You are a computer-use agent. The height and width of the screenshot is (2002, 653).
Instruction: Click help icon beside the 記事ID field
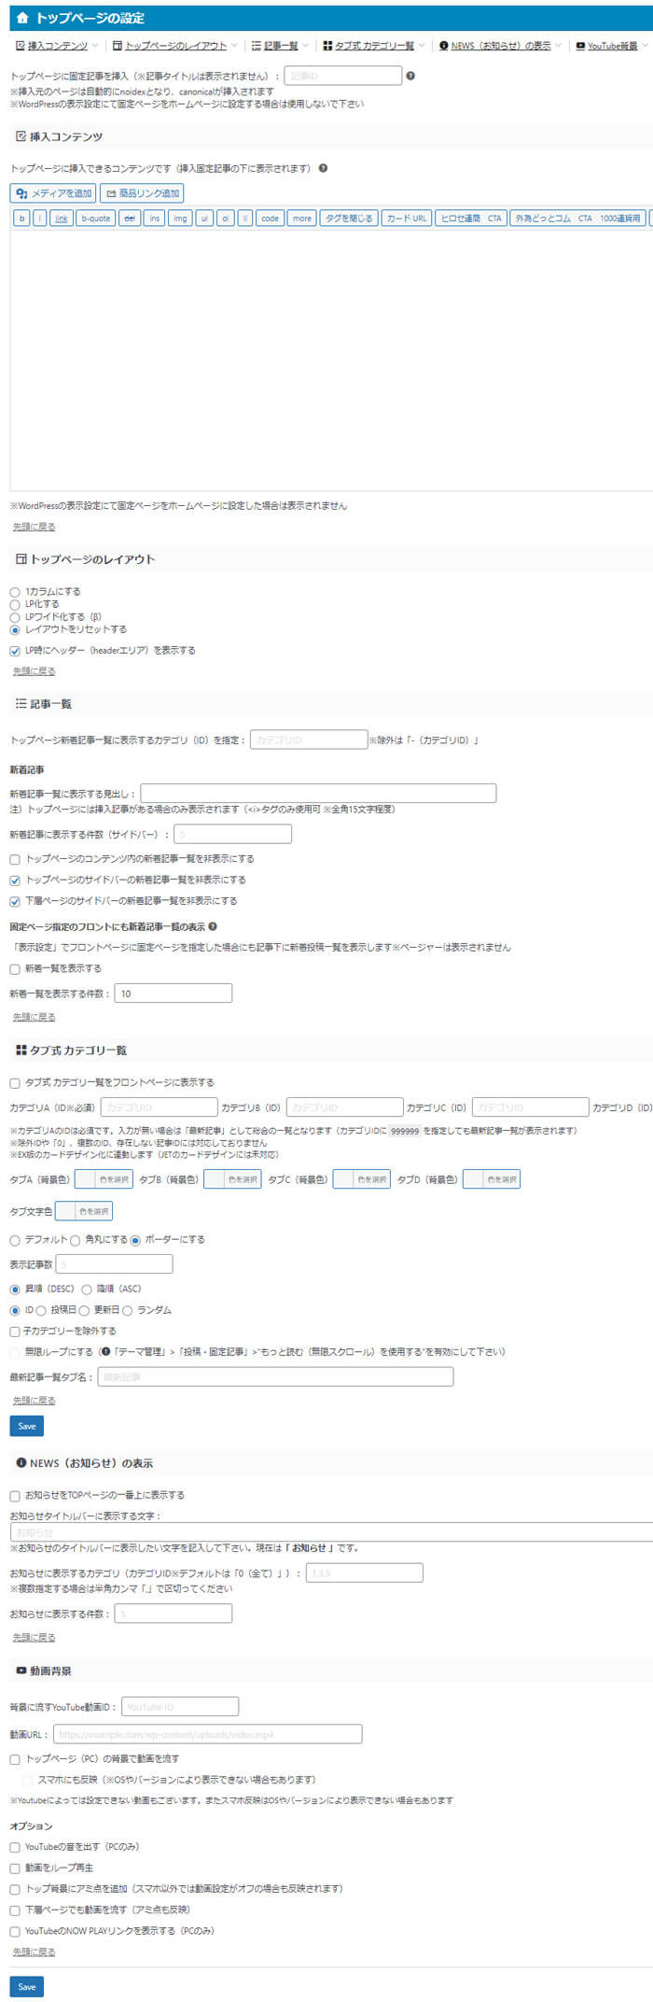(410, 76)
